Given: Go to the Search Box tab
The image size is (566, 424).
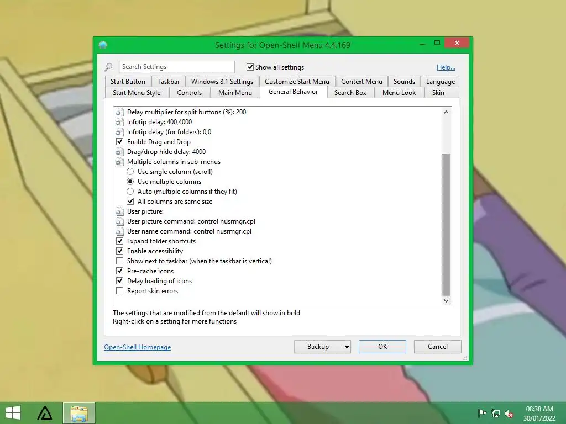Looking at the screenshot, I should [350, 93].
